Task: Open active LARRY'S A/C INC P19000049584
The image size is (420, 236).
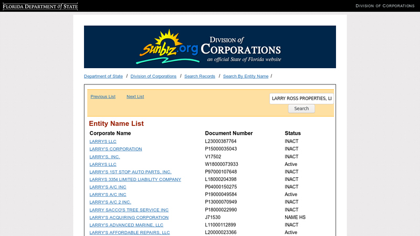Action: pos(108,195)
